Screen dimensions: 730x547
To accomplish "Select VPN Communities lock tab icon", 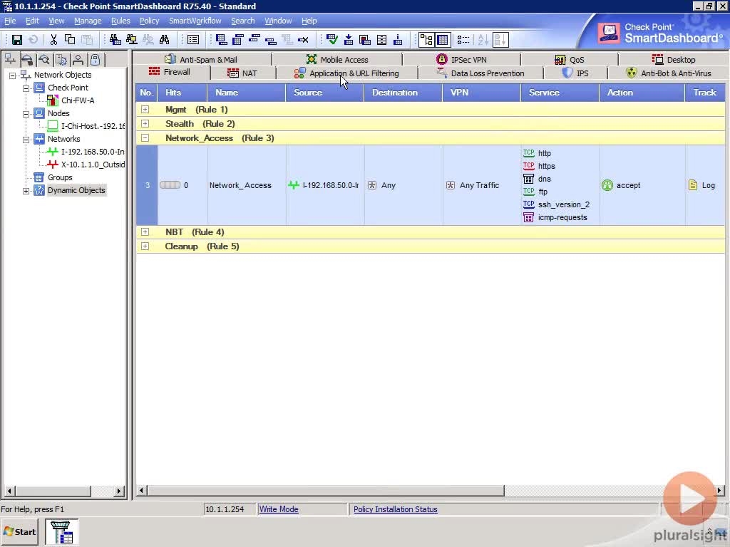I will (96, 60).
